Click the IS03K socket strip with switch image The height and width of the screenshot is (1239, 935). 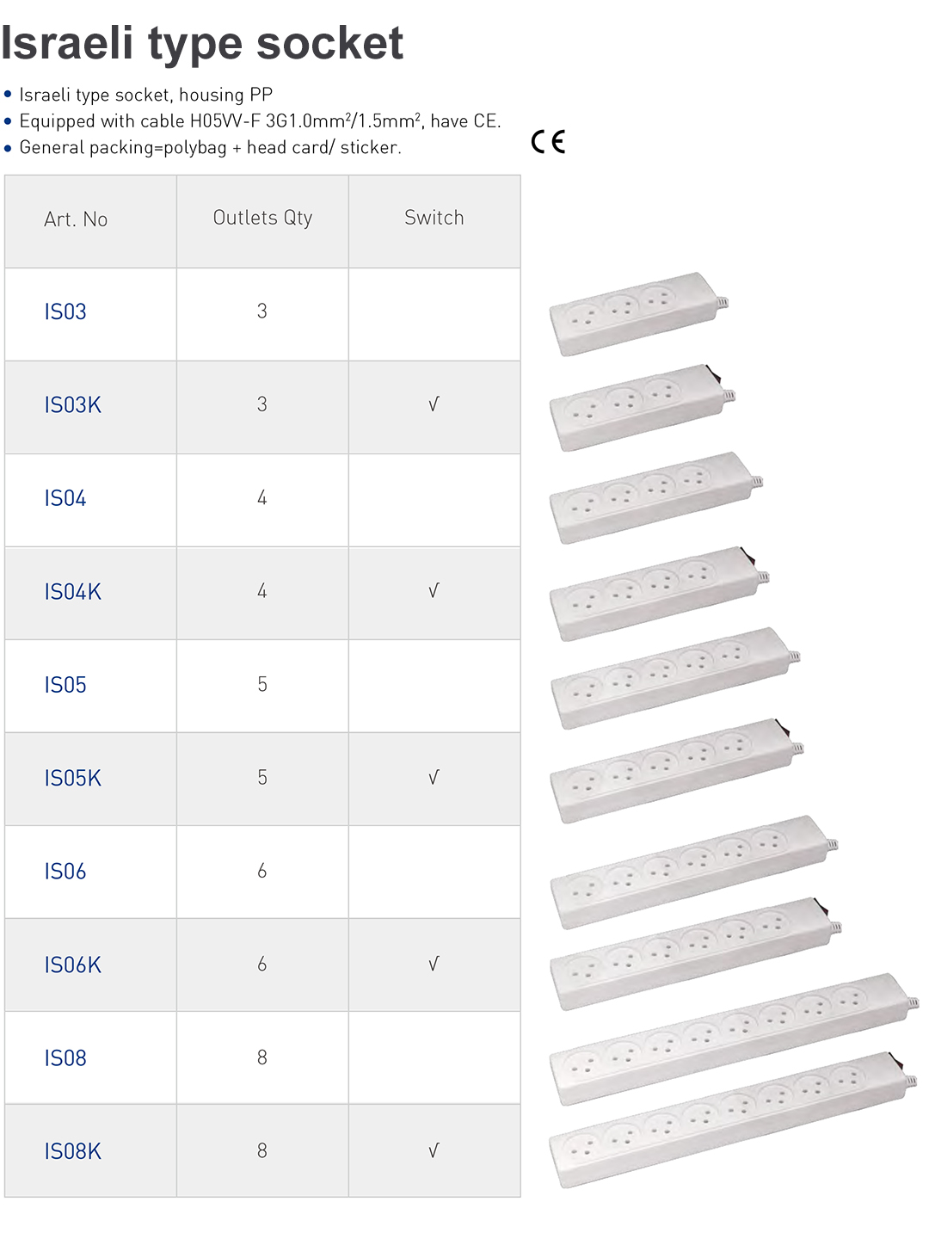(641, 407)
